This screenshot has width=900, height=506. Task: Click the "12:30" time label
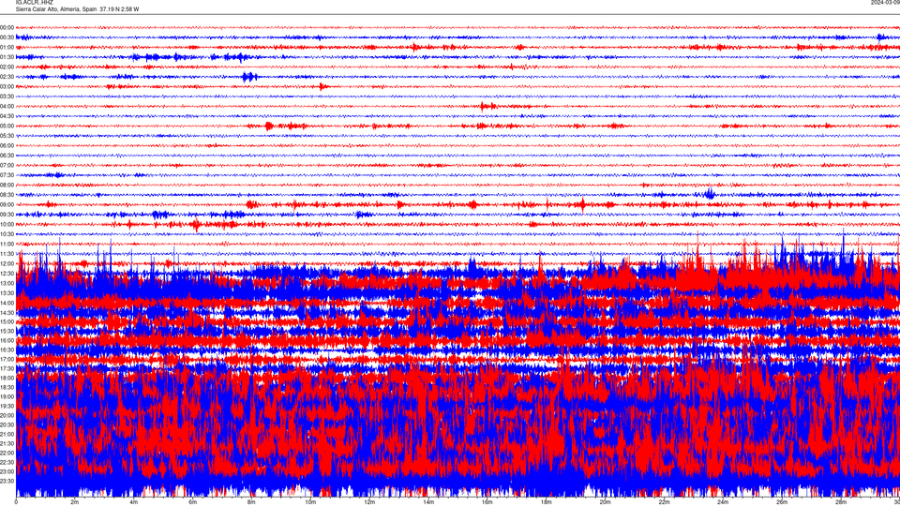7,273
